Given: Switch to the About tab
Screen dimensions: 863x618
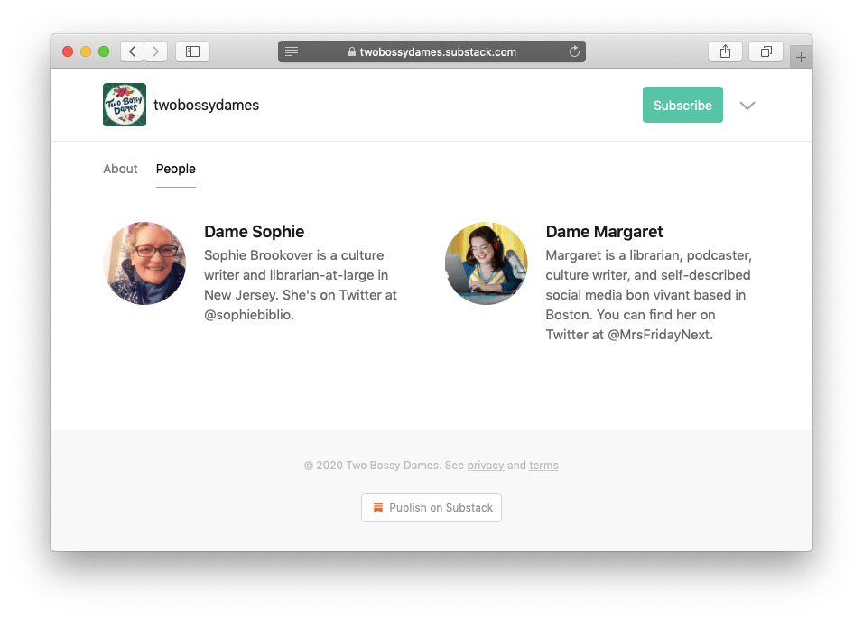Looking at the screenshot, I should tap(120, 169).
